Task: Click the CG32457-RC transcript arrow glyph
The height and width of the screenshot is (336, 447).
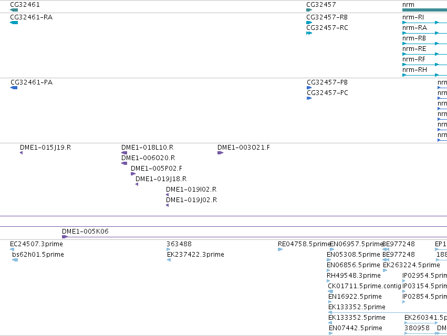Action: click(x=309, y=33)
